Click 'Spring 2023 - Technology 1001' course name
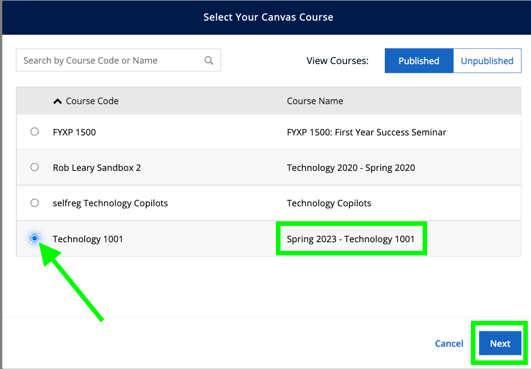The image size is (531, 369). pos(351,239)
